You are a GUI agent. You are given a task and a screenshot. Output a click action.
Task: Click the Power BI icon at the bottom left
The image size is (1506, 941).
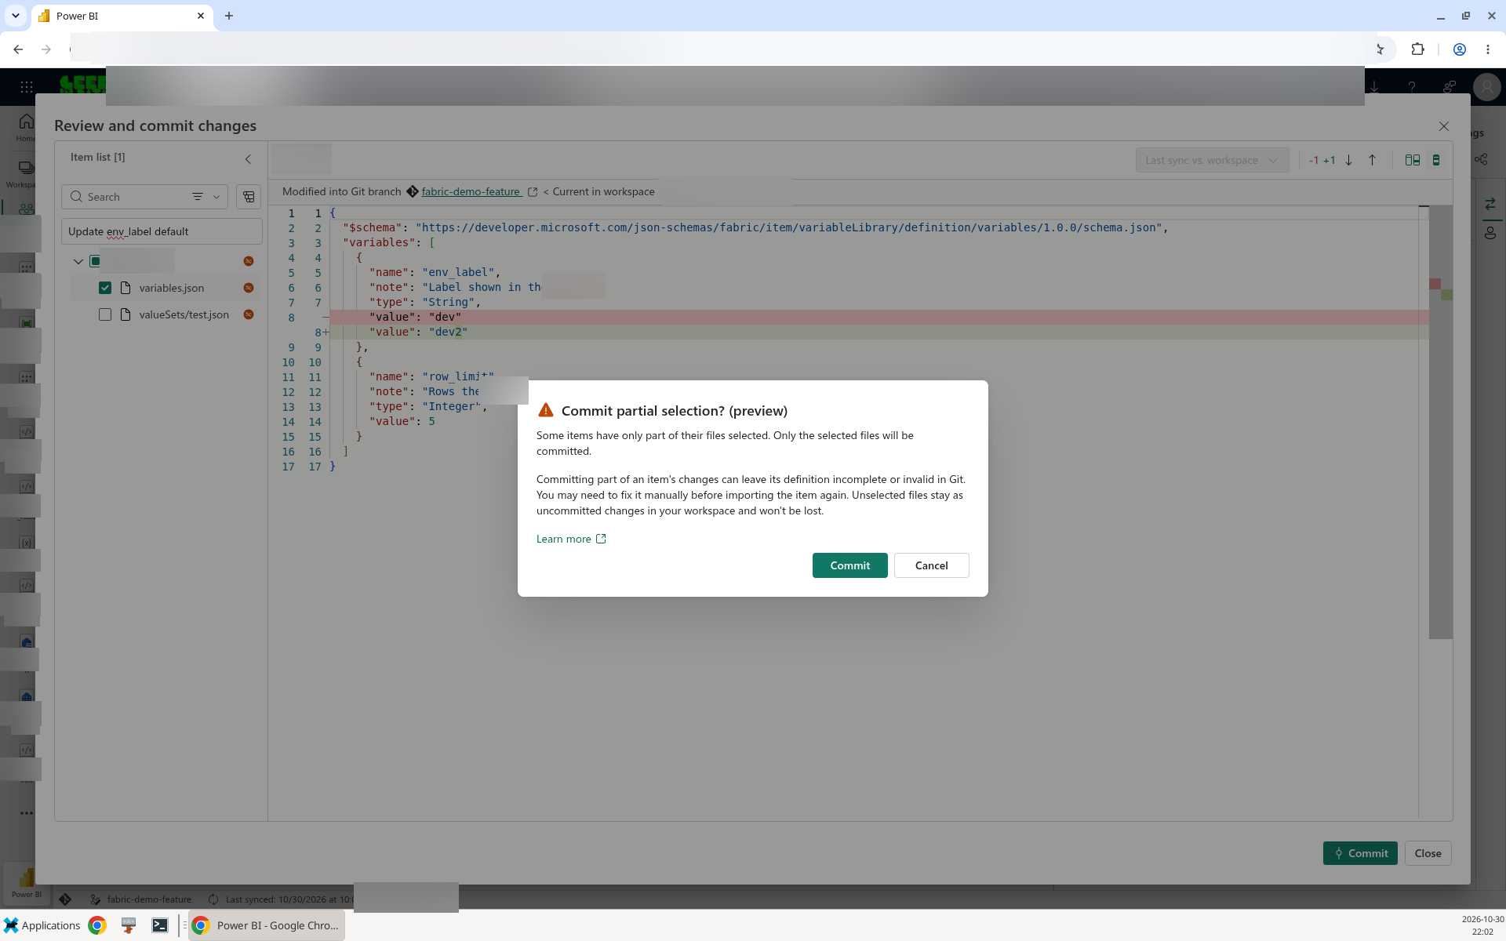click(27, 882)
